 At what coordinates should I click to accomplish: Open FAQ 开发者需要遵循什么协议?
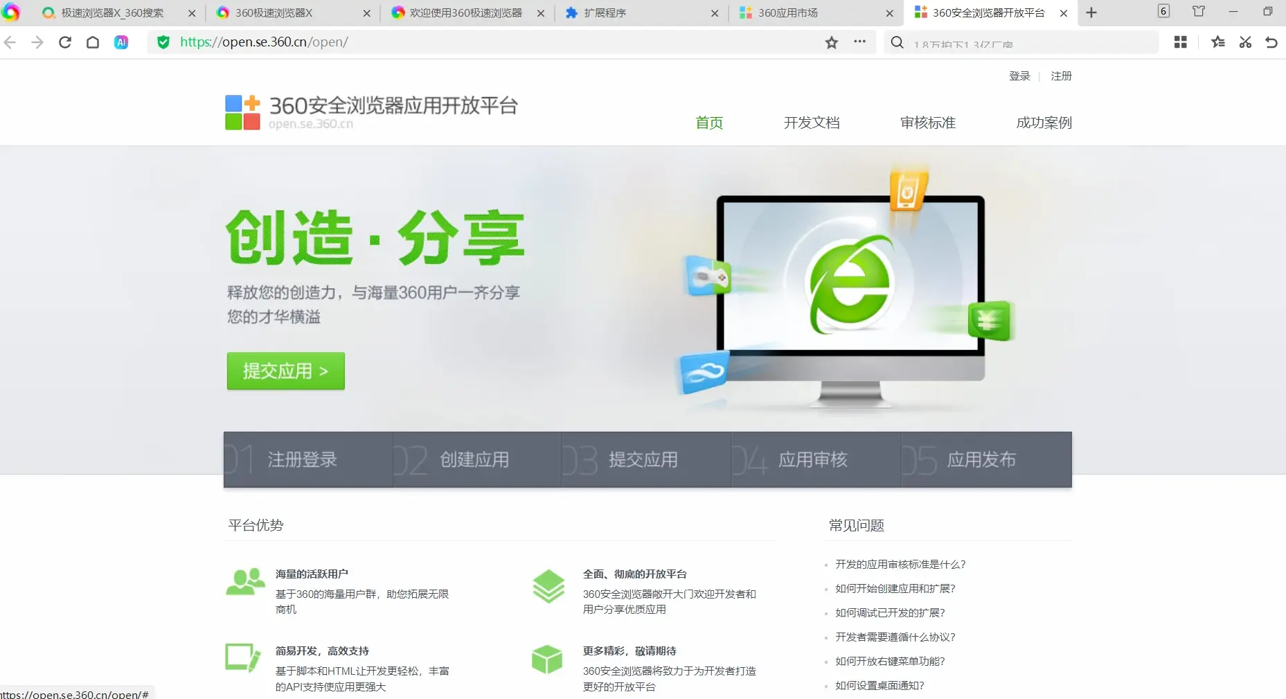click(895, 637)
